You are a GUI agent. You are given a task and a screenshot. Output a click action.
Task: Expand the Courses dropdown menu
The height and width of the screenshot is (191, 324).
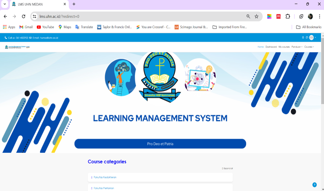click(x=309, y=47)
